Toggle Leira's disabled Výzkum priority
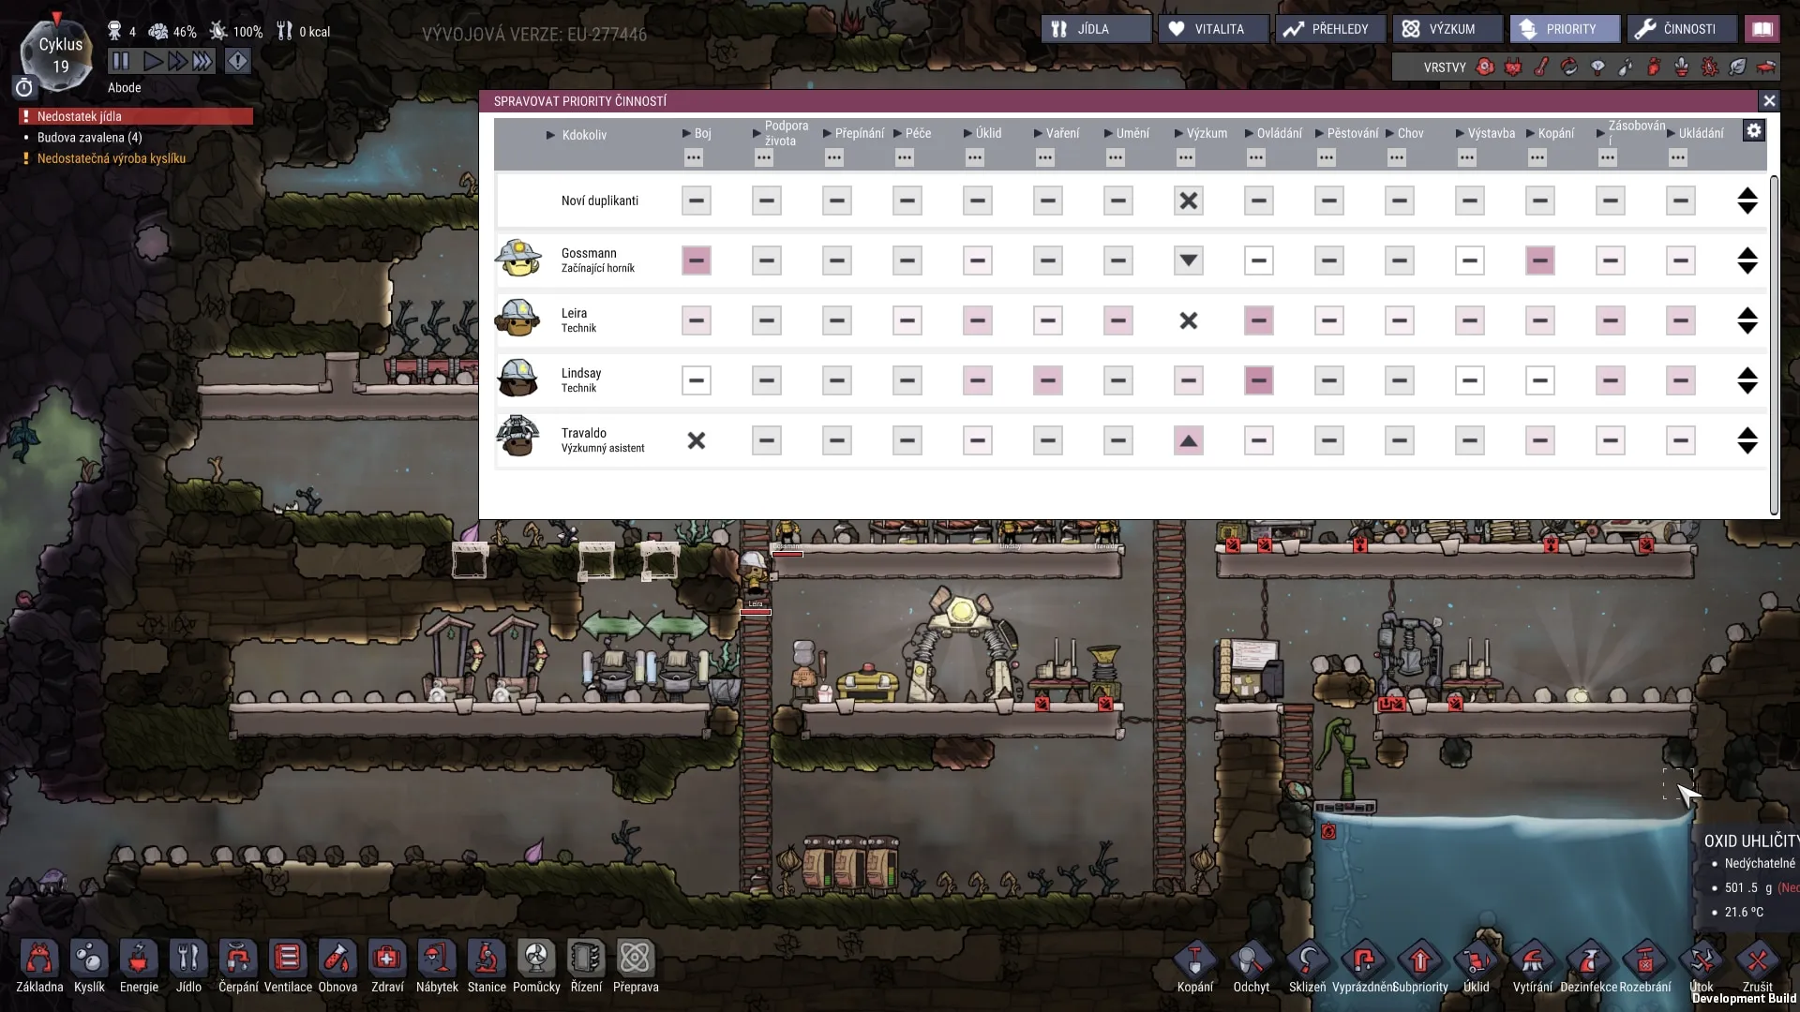 [1188, 320]
